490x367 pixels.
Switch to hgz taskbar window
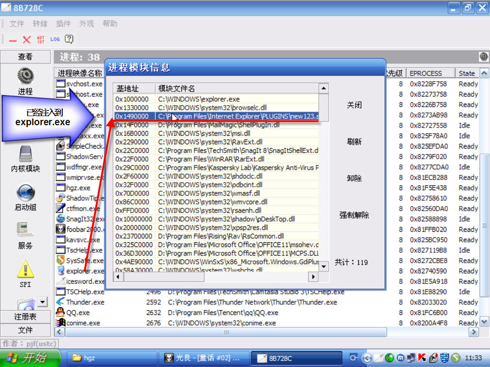(111, 358)
